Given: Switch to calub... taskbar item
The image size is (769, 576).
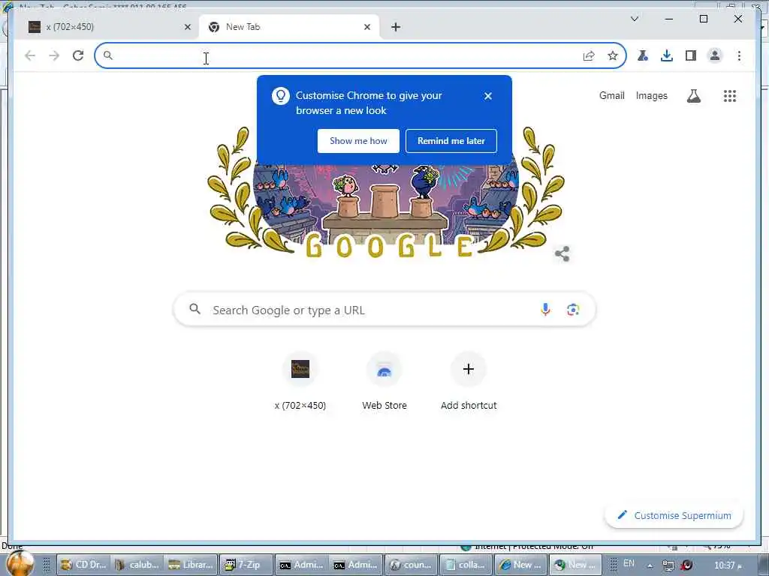Looking at the screenshot, I should pyautogui.click(x=137, y=565).
